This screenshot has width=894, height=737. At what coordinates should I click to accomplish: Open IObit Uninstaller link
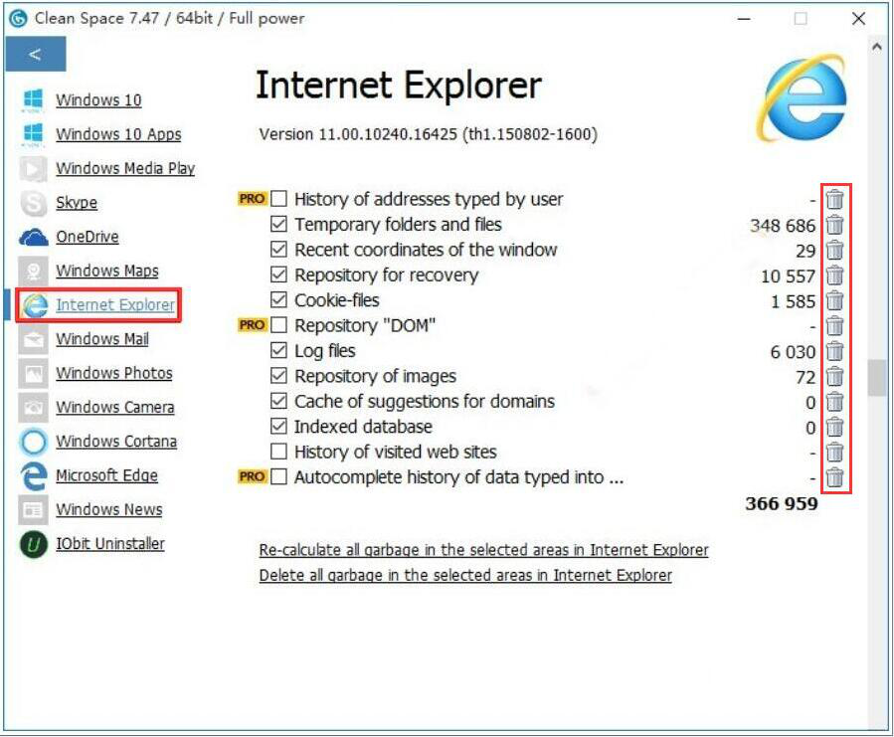point(110,544)
